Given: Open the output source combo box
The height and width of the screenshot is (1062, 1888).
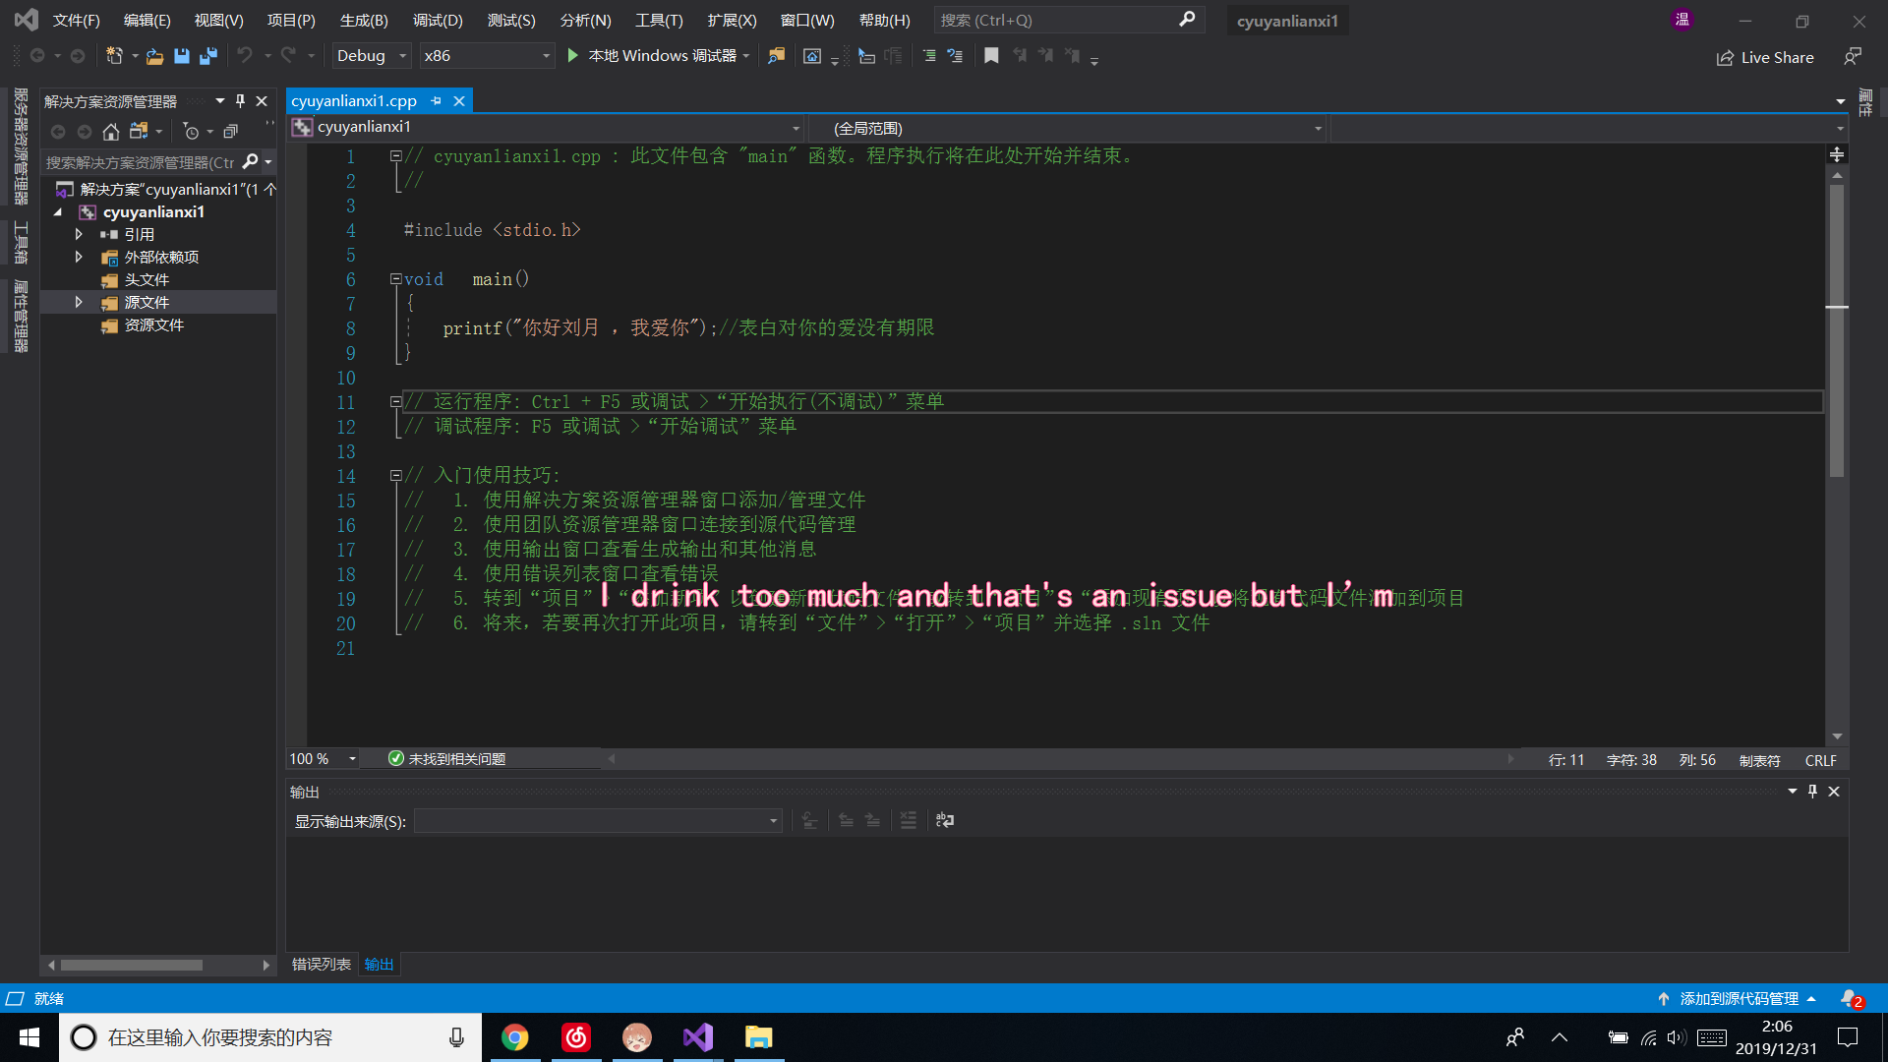Looking at the screenshot, I should tap(598, 820).
